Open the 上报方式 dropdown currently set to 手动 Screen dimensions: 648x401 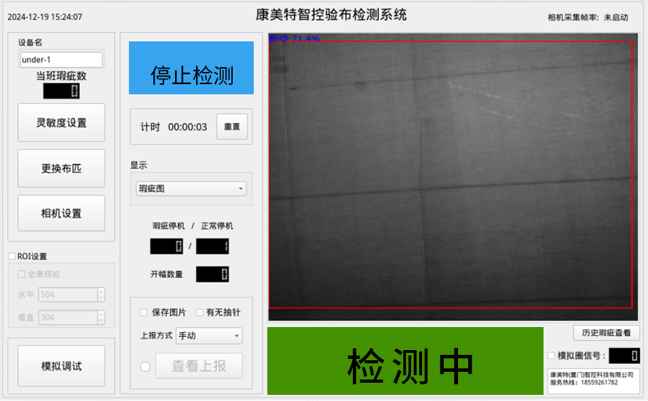click(x=208, y=336)
